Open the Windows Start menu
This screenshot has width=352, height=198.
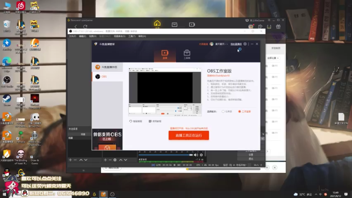(x=4, y=194)
